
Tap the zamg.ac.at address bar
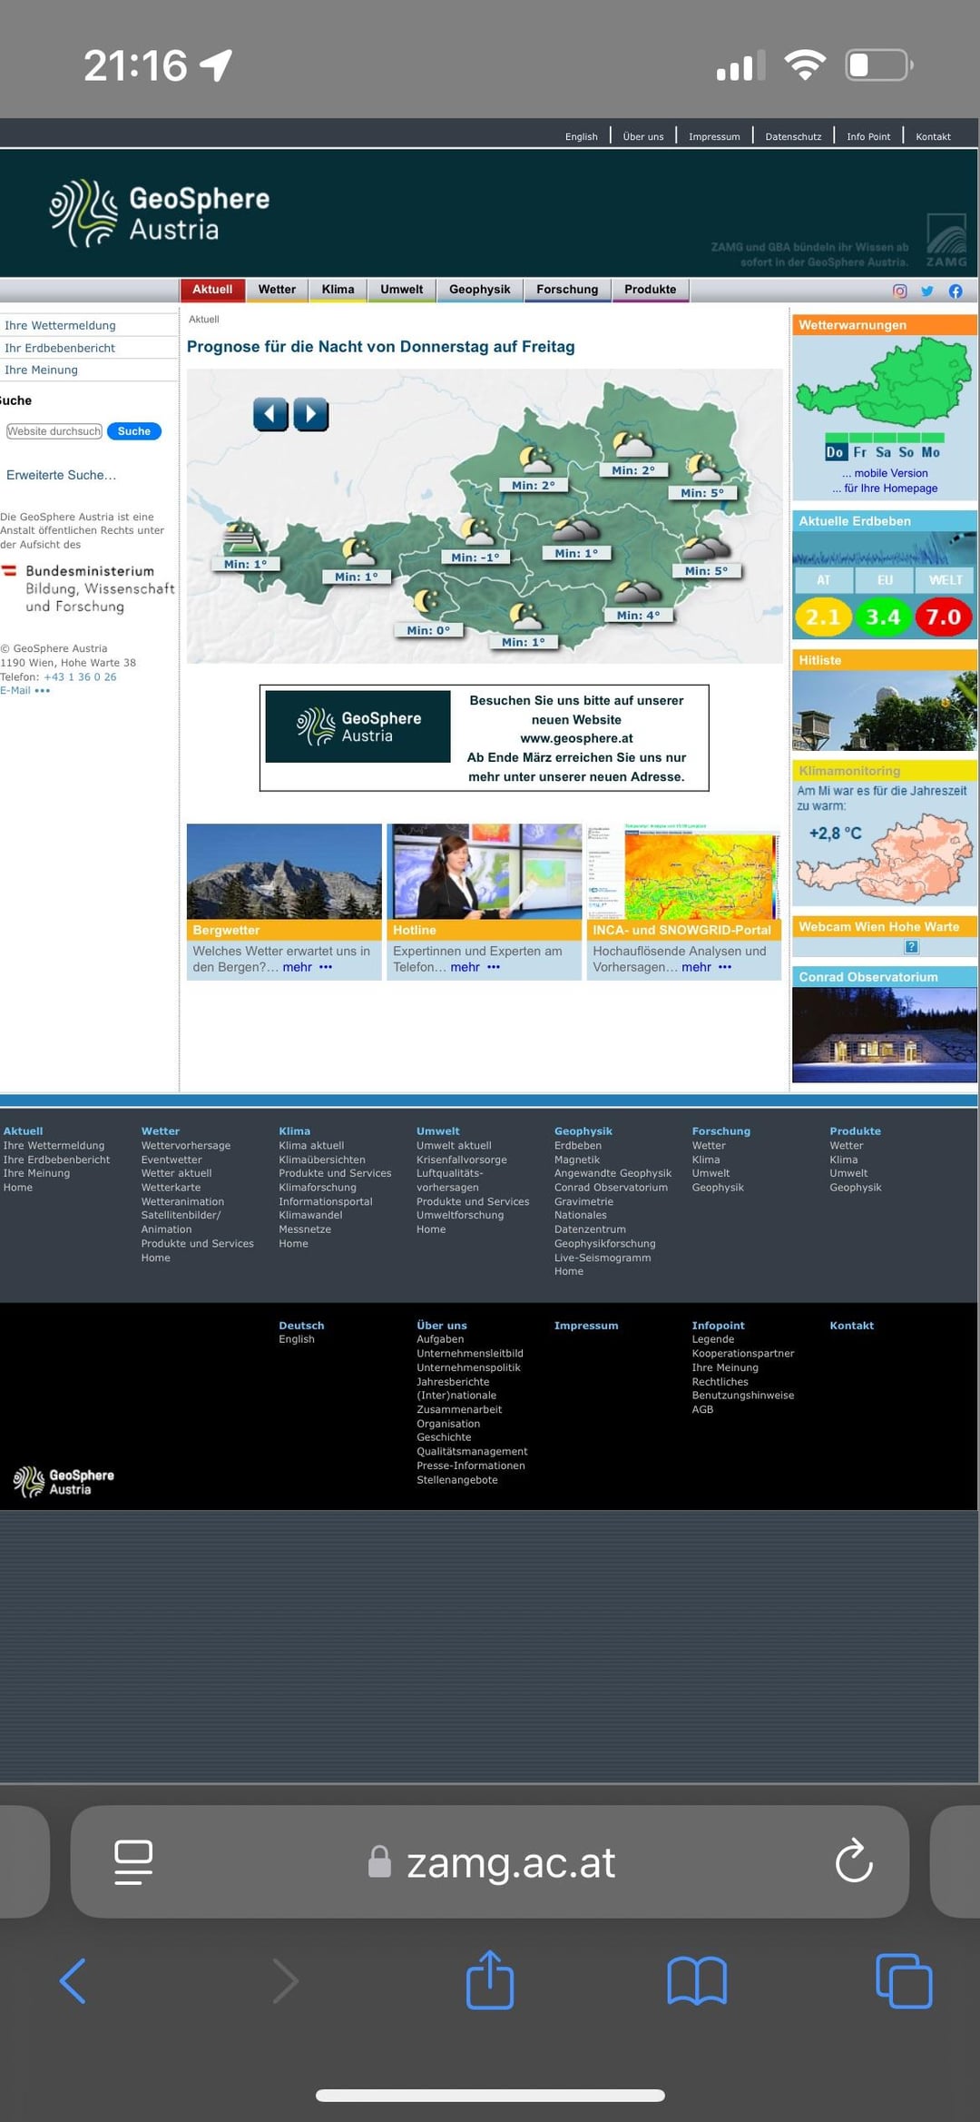[490, 1862]
